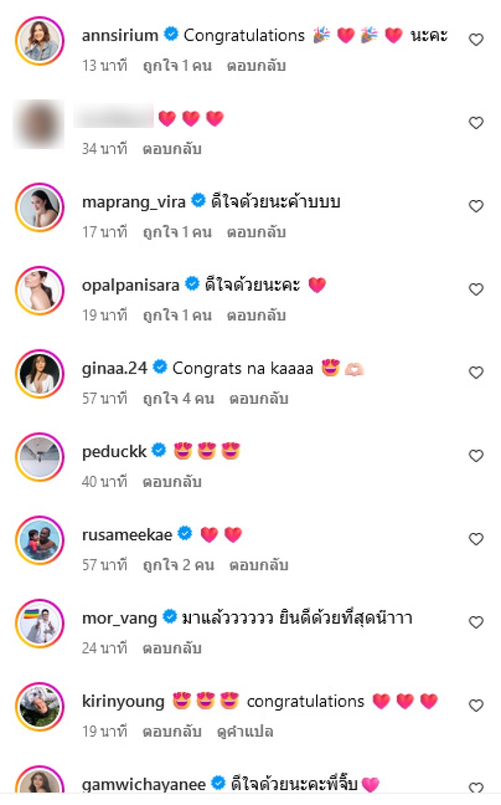View likes on ginaa.24's comment (ถูกใจ 4 คน)
The height and width of the screenshot is (805, 501).
pos(178,398)
